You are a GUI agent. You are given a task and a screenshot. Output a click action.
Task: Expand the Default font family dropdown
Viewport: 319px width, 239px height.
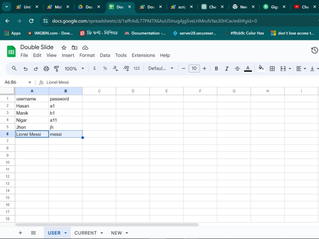(172, 68)
